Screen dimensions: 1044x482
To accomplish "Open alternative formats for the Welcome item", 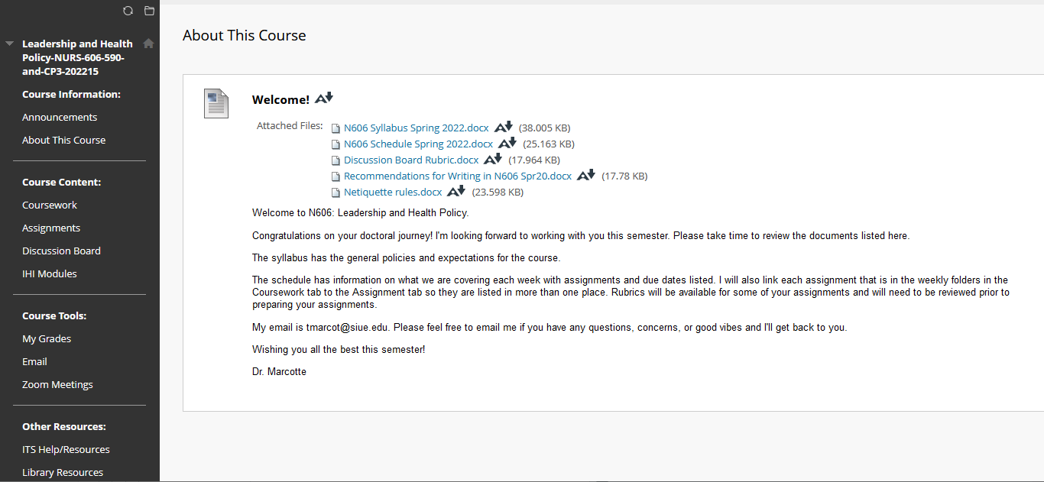I will 324,99.
